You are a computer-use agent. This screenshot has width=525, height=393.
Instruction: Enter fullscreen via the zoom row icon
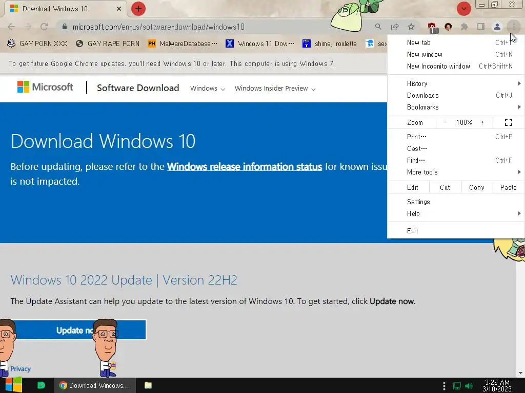click(508, 122)
